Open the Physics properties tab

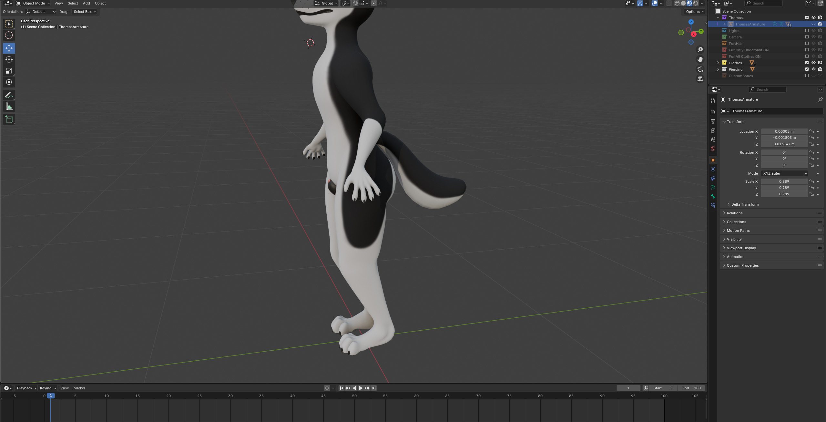pos(713,169)
